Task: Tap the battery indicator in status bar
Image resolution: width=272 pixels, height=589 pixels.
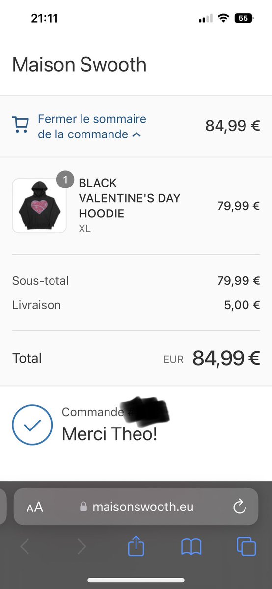Action: click(245, 18)
